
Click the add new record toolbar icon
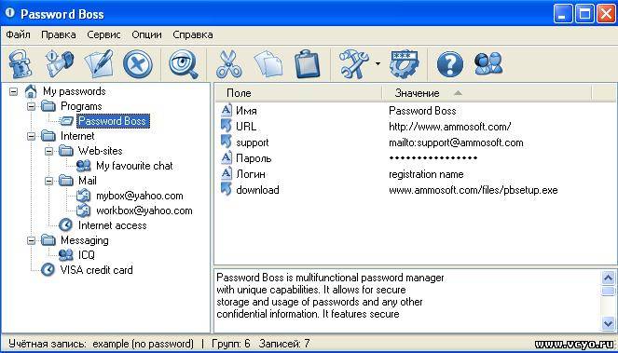coord(60,64)
